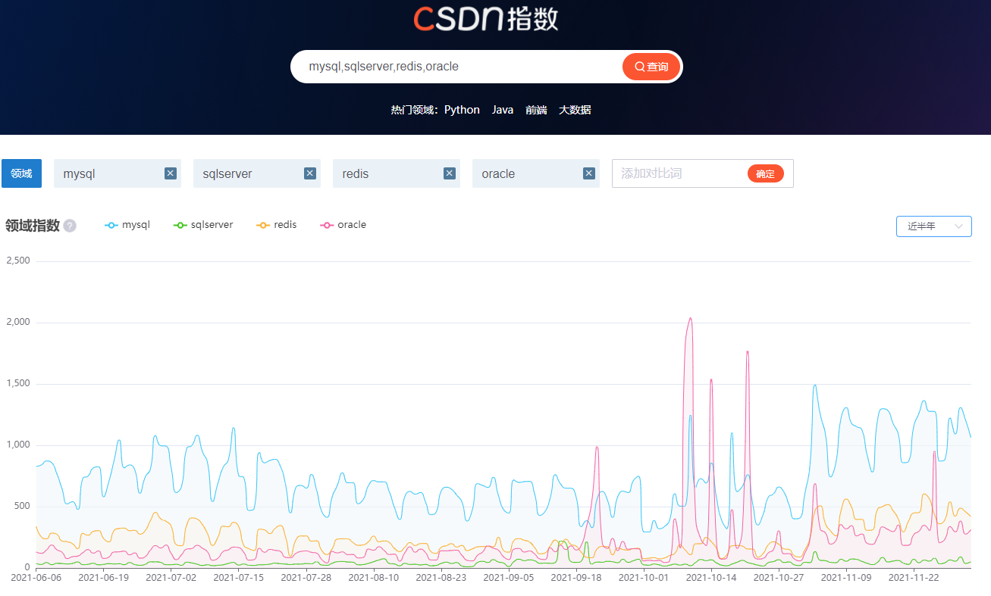Toggle the sqlserver series in legend

pyautogui.click(x=203, y=225)
